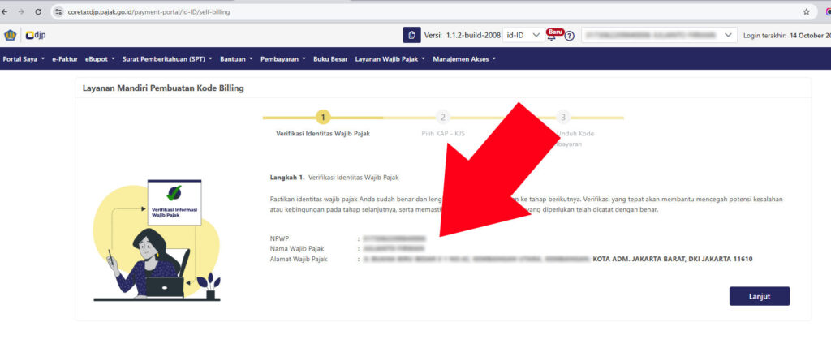
Task: Go back to previous browser page
Action: pyautogui.click(x=6, y=12)
